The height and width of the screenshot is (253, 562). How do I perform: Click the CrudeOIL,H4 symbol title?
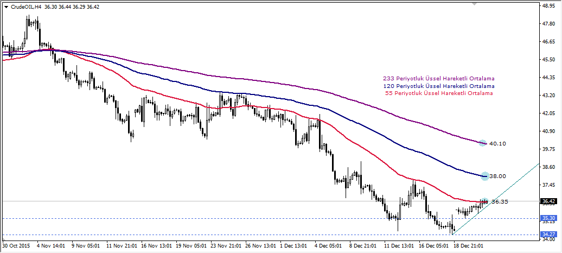[x=26, y=7]
